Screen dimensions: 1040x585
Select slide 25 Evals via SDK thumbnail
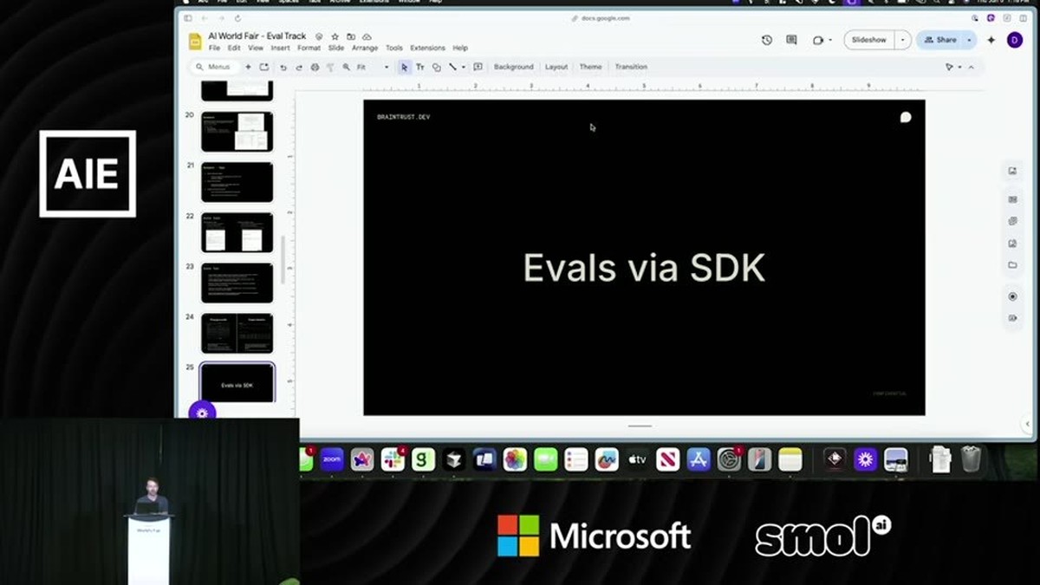(x=237, y=383)
